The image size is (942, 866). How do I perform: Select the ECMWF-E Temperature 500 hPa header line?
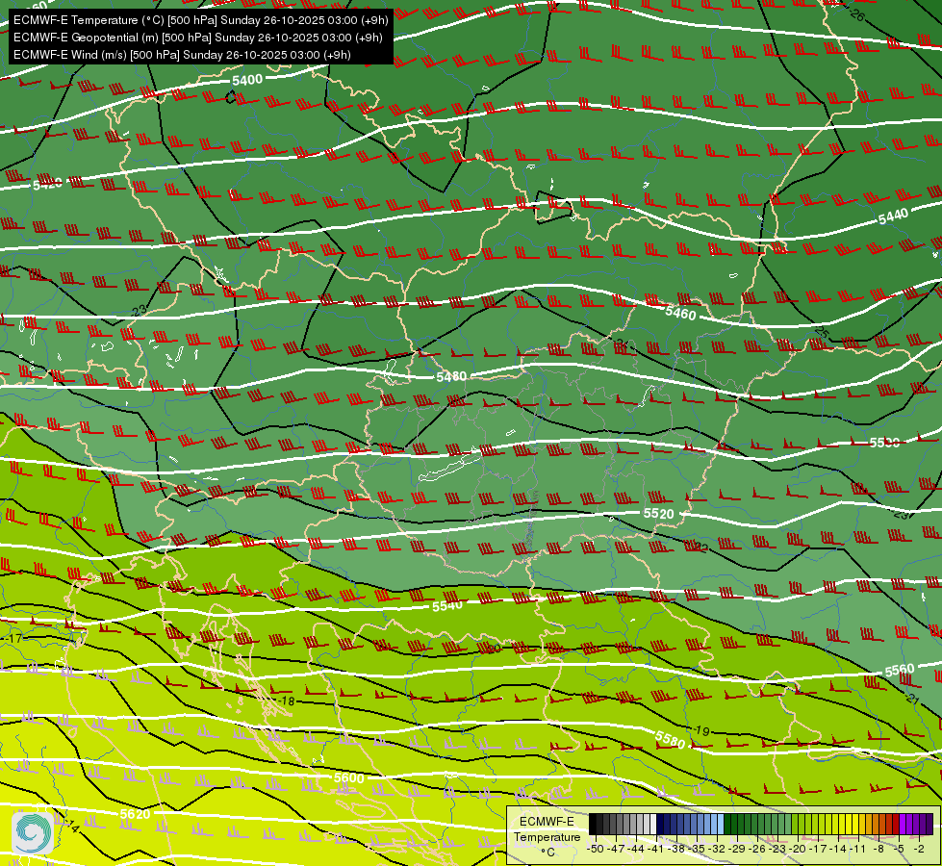click(201, 20)
